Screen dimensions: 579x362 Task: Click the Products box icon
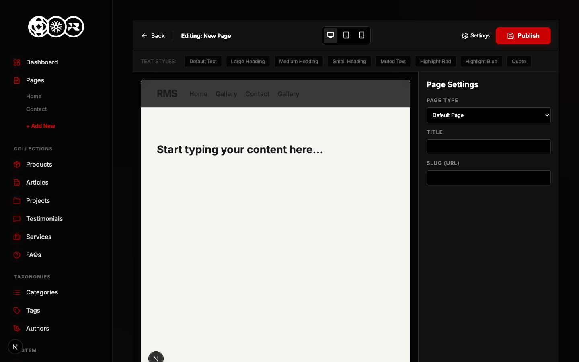pyautogui.click(x=17, y=165)
